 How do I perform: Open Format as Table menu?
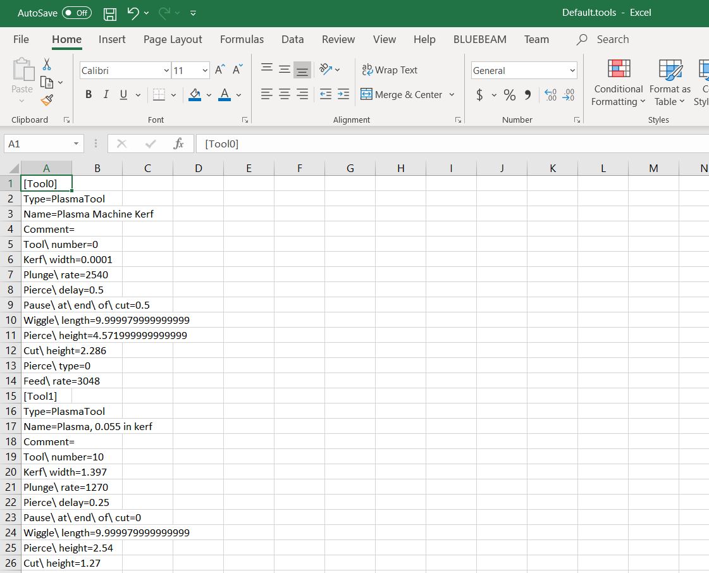tap(670, 83)
